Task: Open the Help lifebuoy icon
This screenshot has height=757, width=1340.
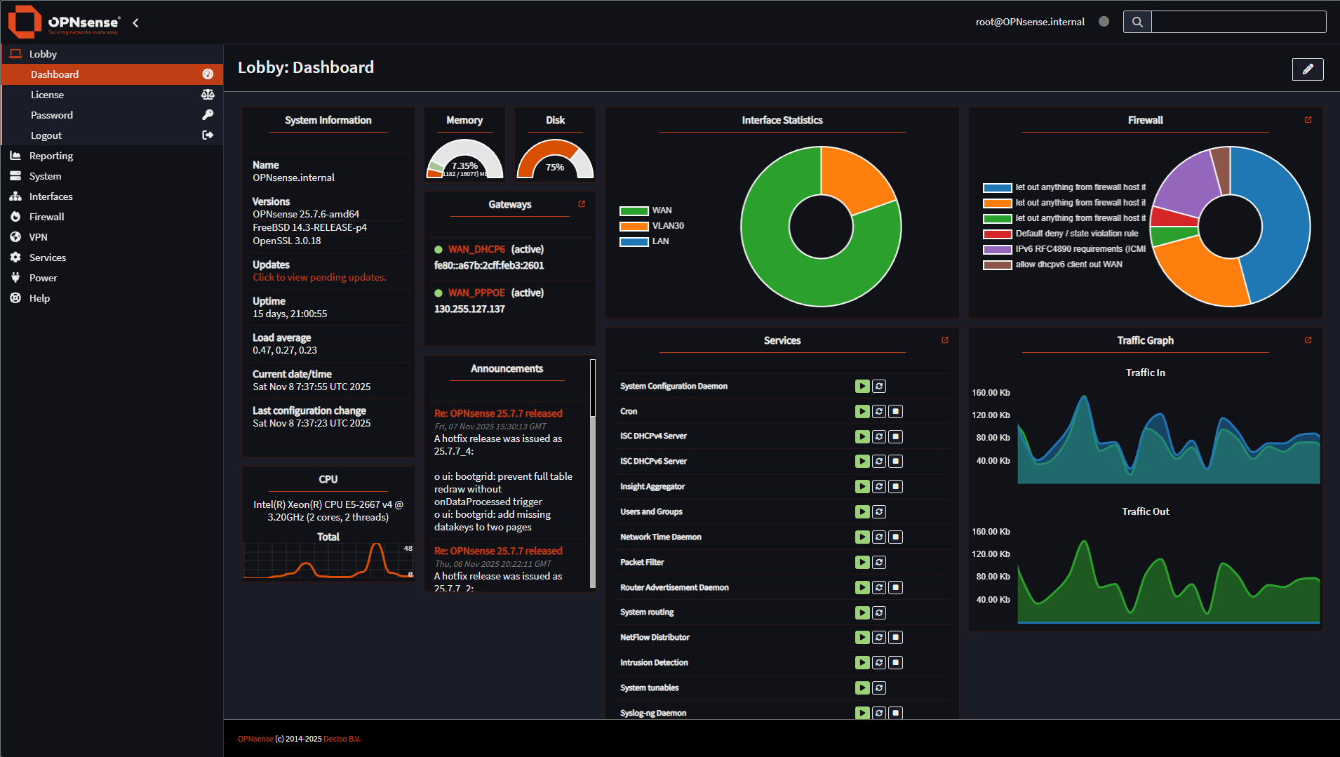Action: [15, 297]
